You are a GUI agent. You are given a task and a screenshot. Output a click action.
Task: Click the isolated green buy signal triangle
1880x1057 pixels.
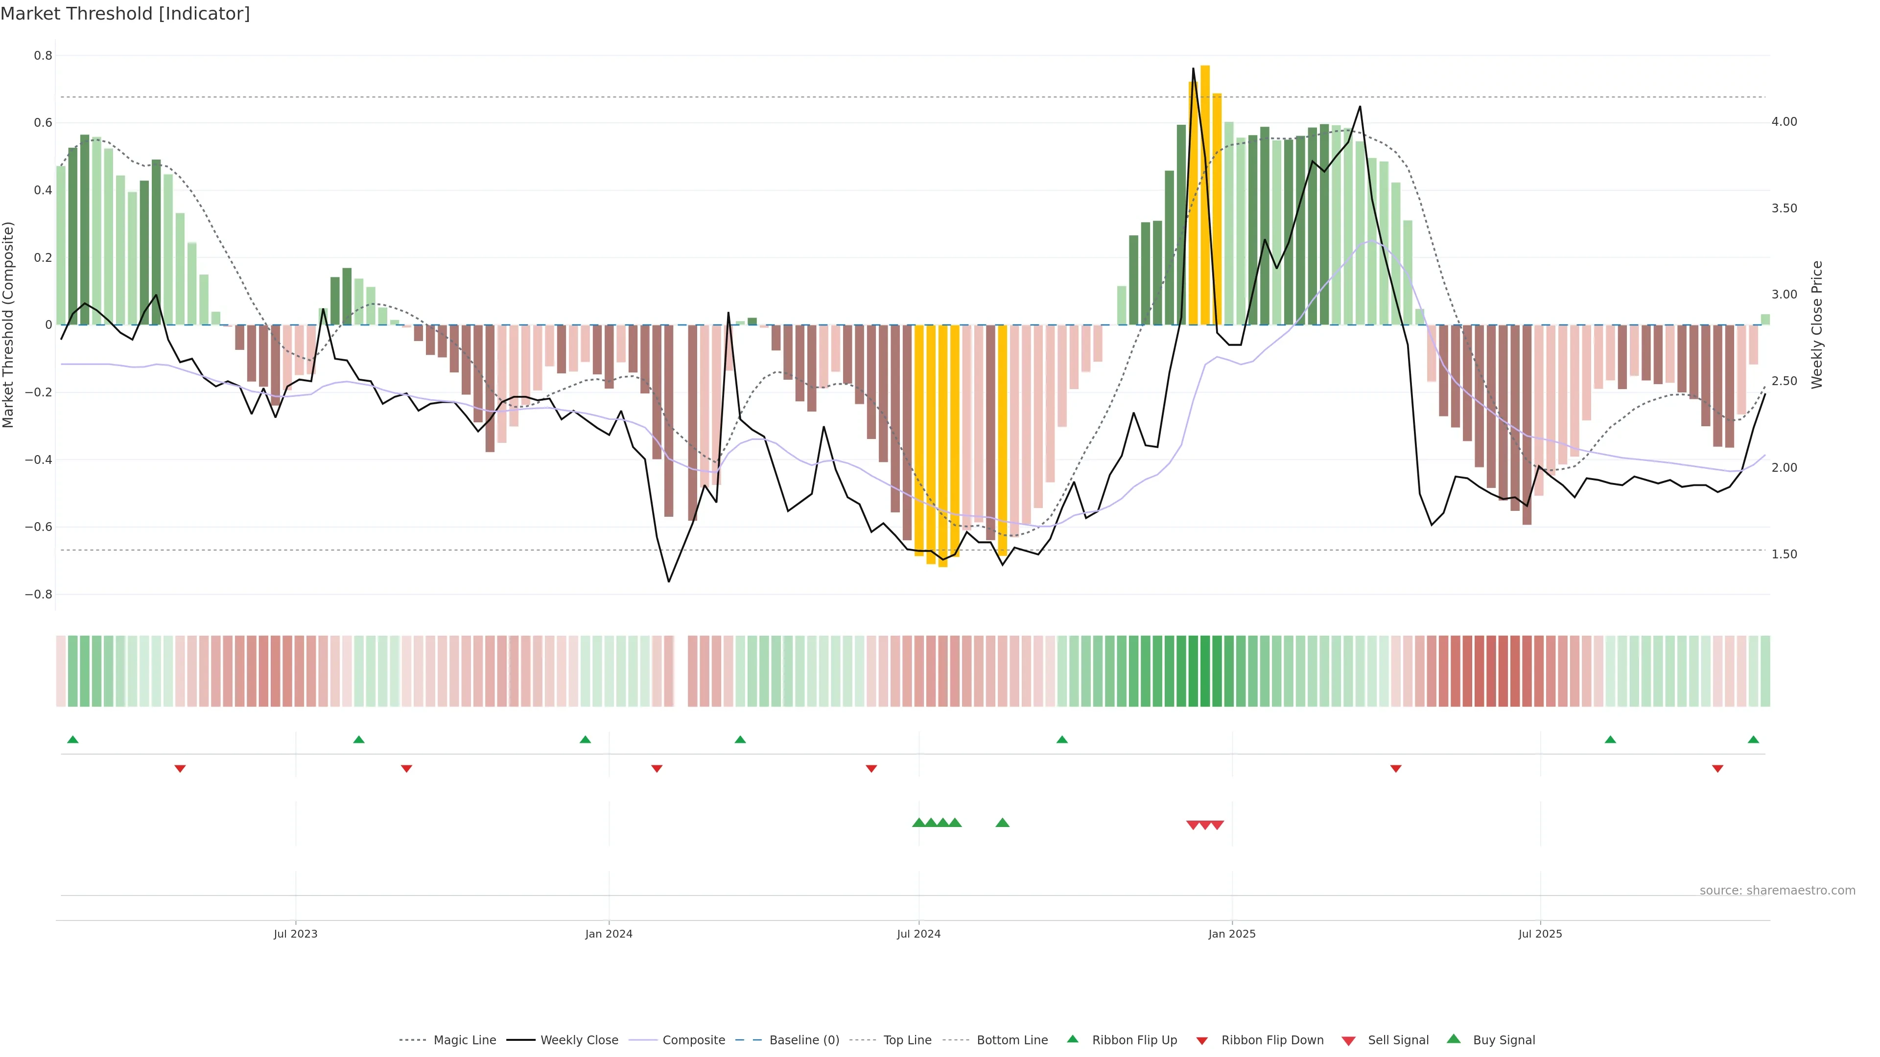[1002, 823]
